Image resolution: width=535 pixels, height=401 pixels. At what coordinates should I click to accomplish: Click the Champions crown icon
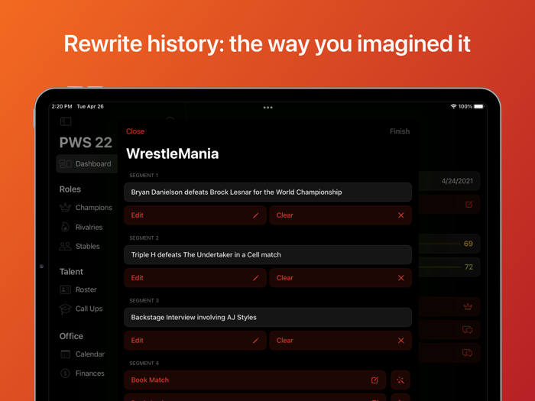point(65,207)
